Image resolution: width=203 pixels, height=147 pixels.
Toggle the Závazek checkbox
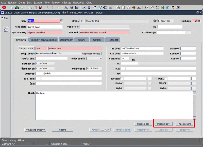tap(122, 78)
